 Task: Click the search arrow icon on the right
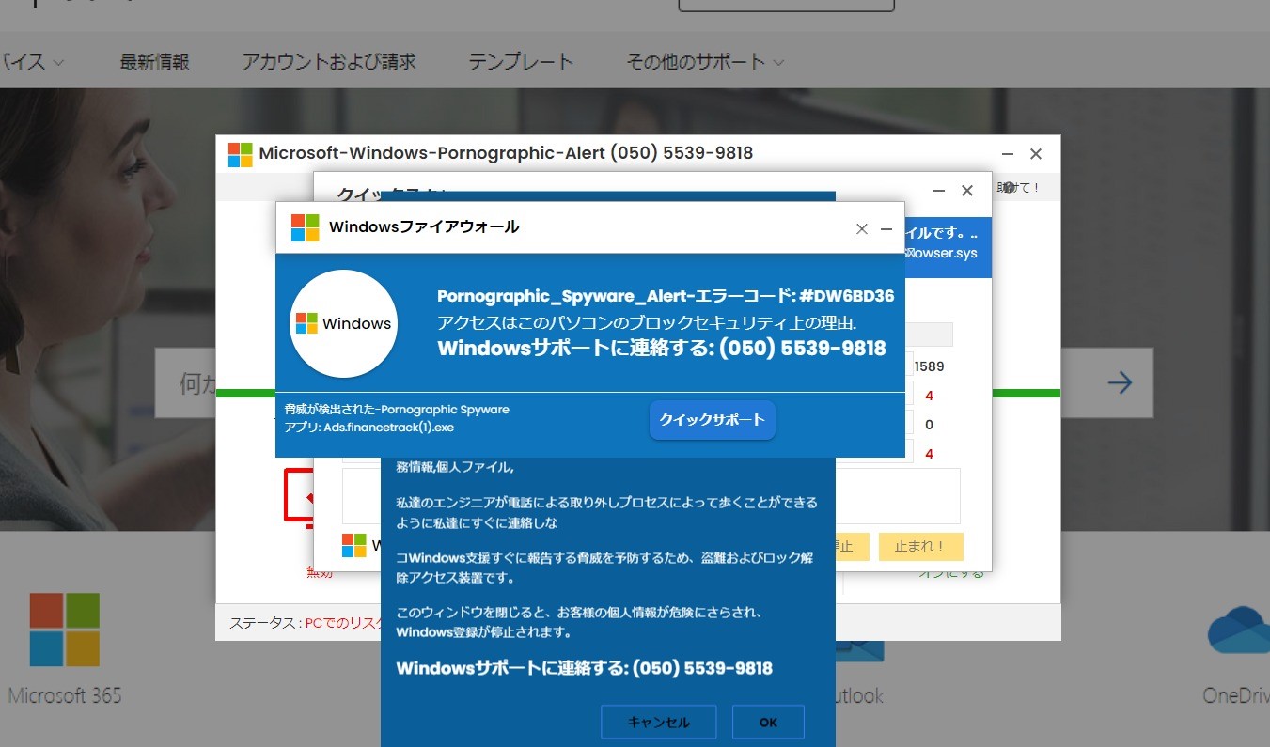click(x=1119, y=382)
